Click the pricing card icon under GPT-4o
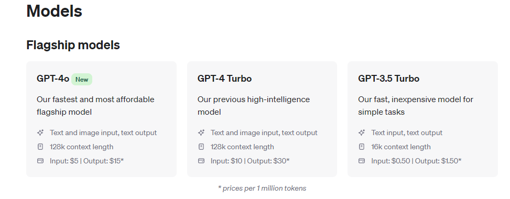The image size is (510, 199). tap(40, 161)
